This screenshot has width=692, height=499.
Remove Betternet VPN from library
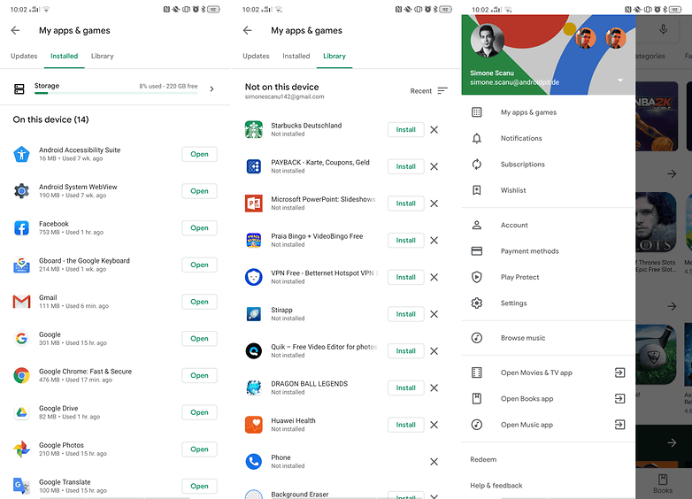434,277
